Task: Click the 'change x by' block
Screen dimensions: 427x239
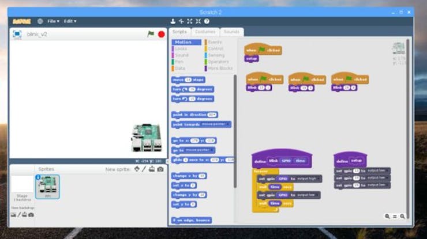Action: pyautogui.click(x=189, y=176)
